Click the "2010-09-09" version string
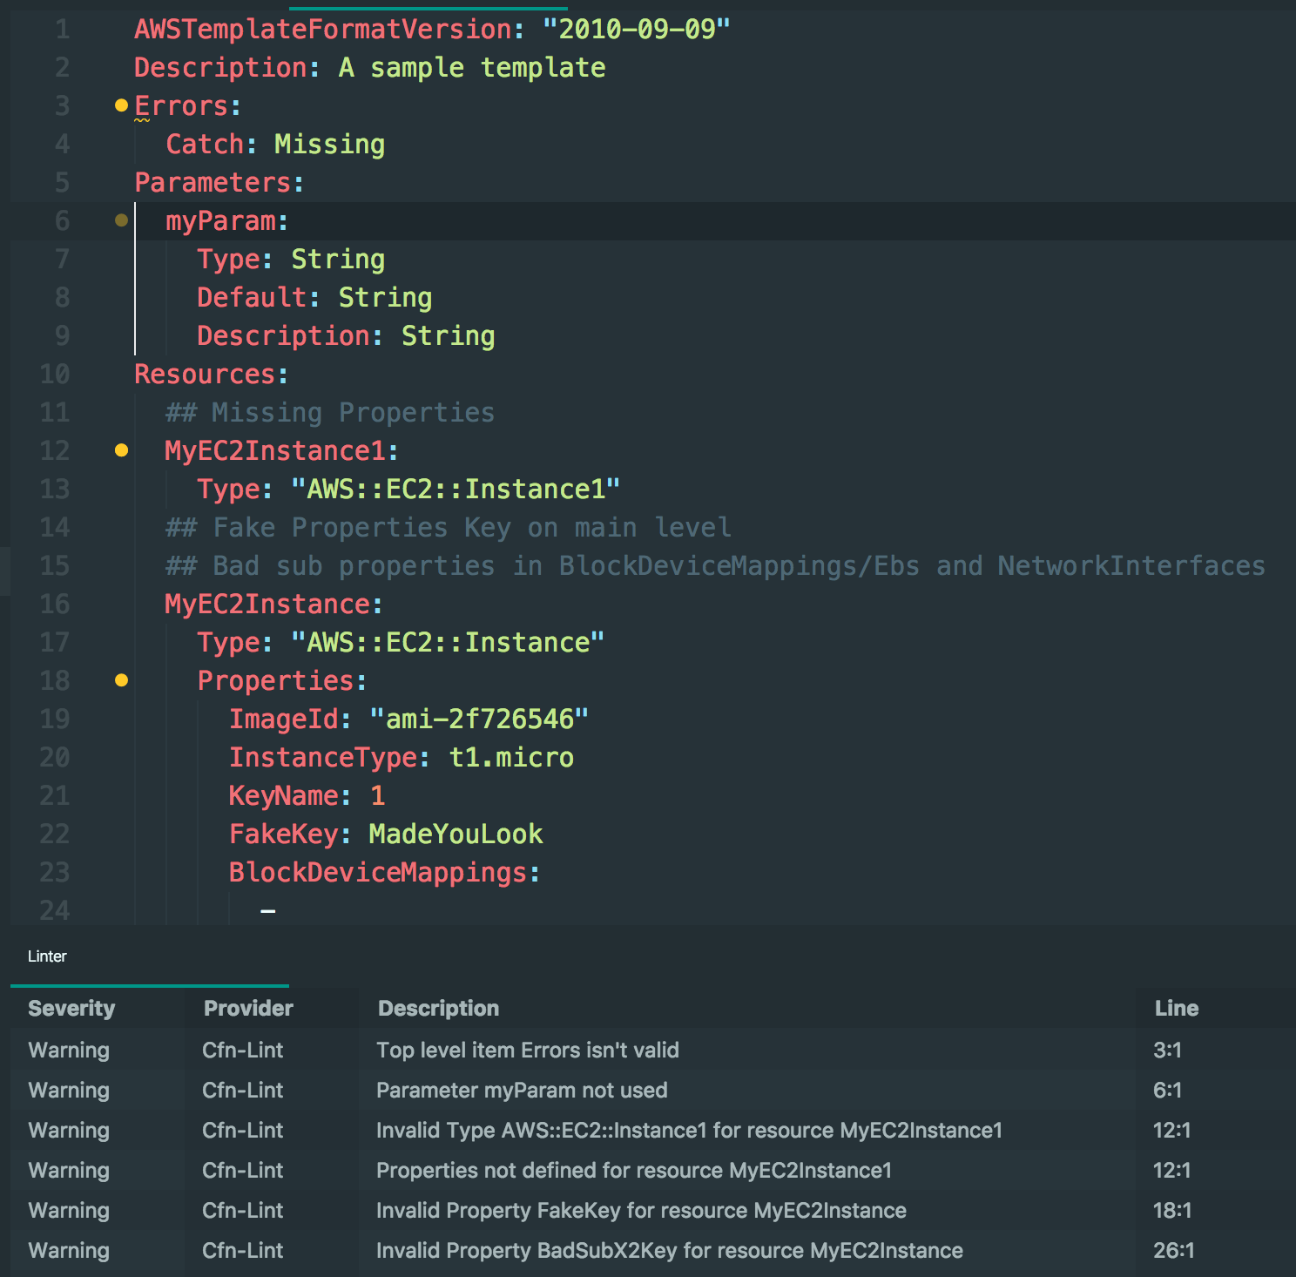This screenshot has width=1296, height=1277. pyautogui.click(x=636, y=29)
